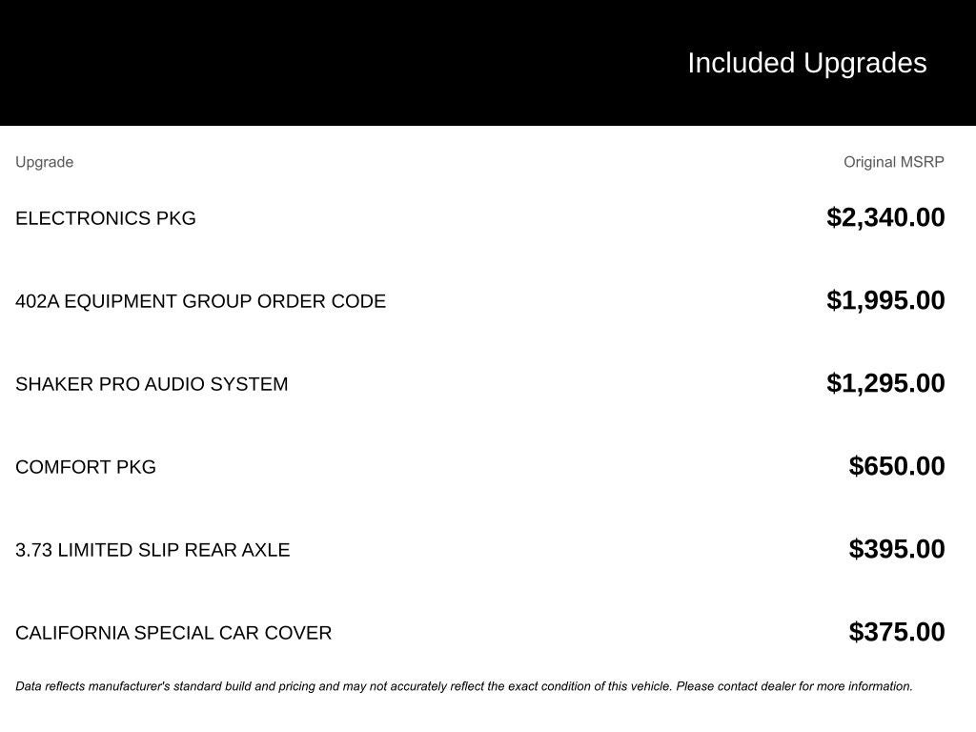Screen dimensions: 976x732
Task: Click the $1,295.00 price
Action: [x=885, y=383]
